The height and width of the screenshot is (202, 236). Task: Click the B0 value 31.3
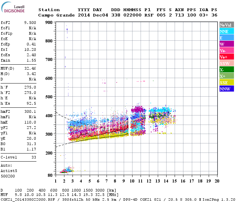click(x=31, y=144)
